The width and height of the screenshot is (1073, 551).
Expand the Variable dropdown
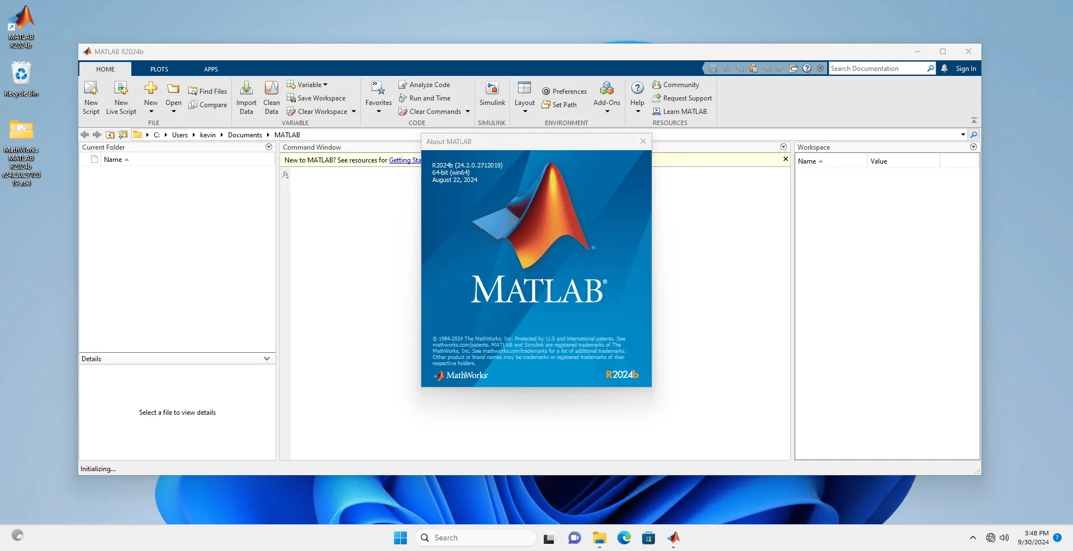[325, 85]
